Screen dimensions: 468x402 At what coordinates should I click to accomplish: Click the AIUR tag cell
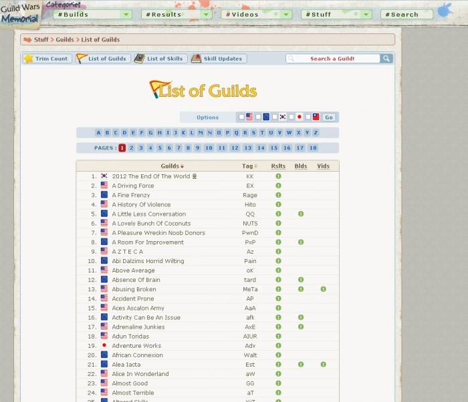pos(250,337)
